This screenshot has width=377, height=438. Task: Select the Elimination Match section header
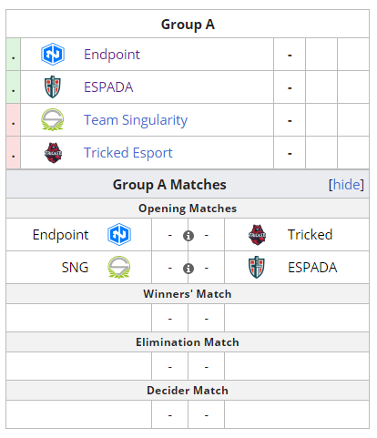[x=188, y=342]
